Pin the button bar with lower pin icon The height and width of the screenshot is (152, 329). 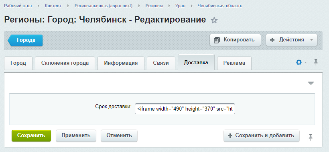(311, 137)
